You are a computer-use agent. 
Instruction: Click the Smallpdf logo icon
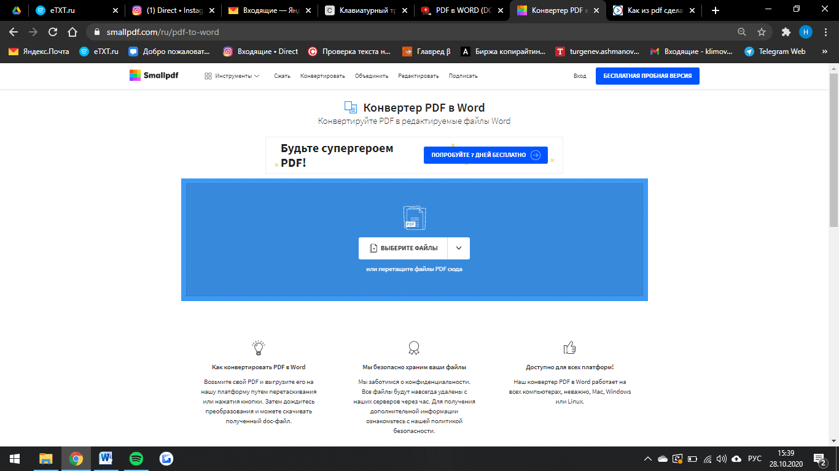click(135, 75)
